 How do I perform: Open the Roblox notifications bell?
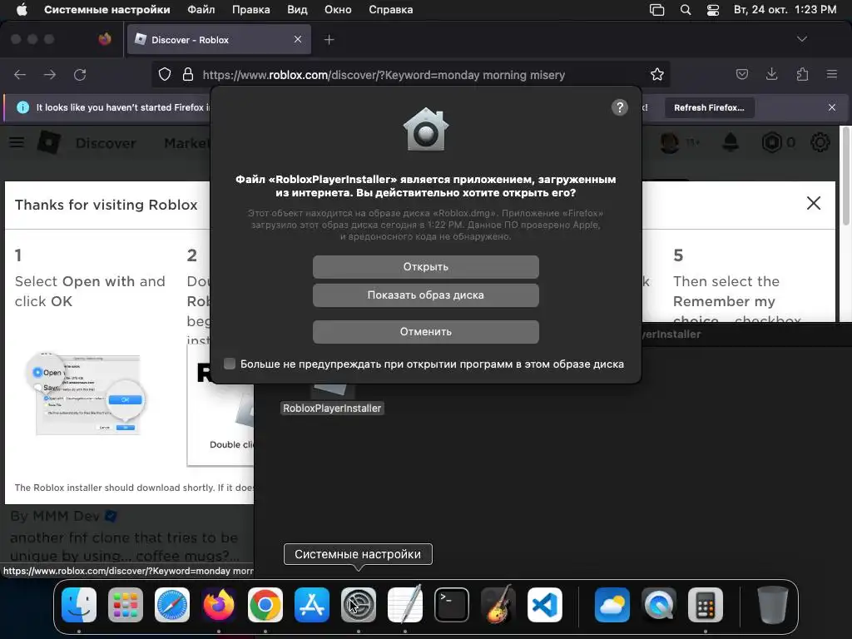pos(731,142)
